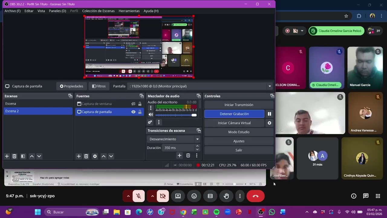Increase the transition Duración value

(x=197, y=146)
